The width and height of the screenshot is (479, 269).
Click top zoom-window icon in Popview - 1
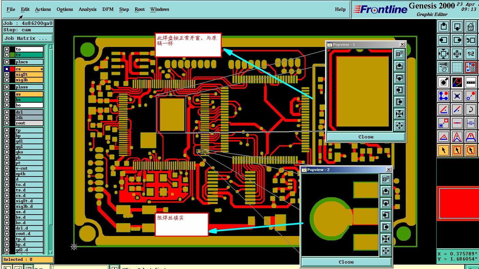click(399, 54)
